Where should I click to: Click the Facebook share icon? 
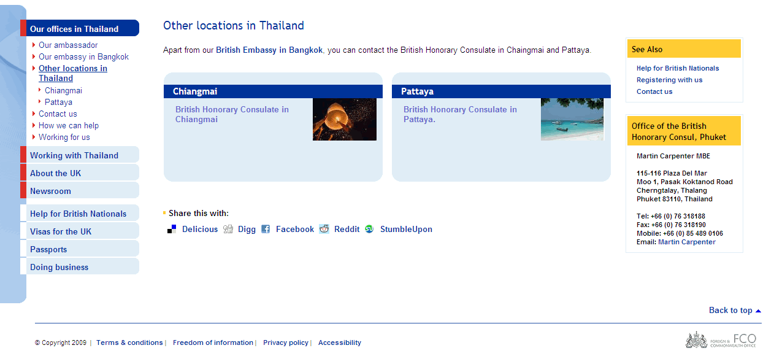(x=266, y=230)
